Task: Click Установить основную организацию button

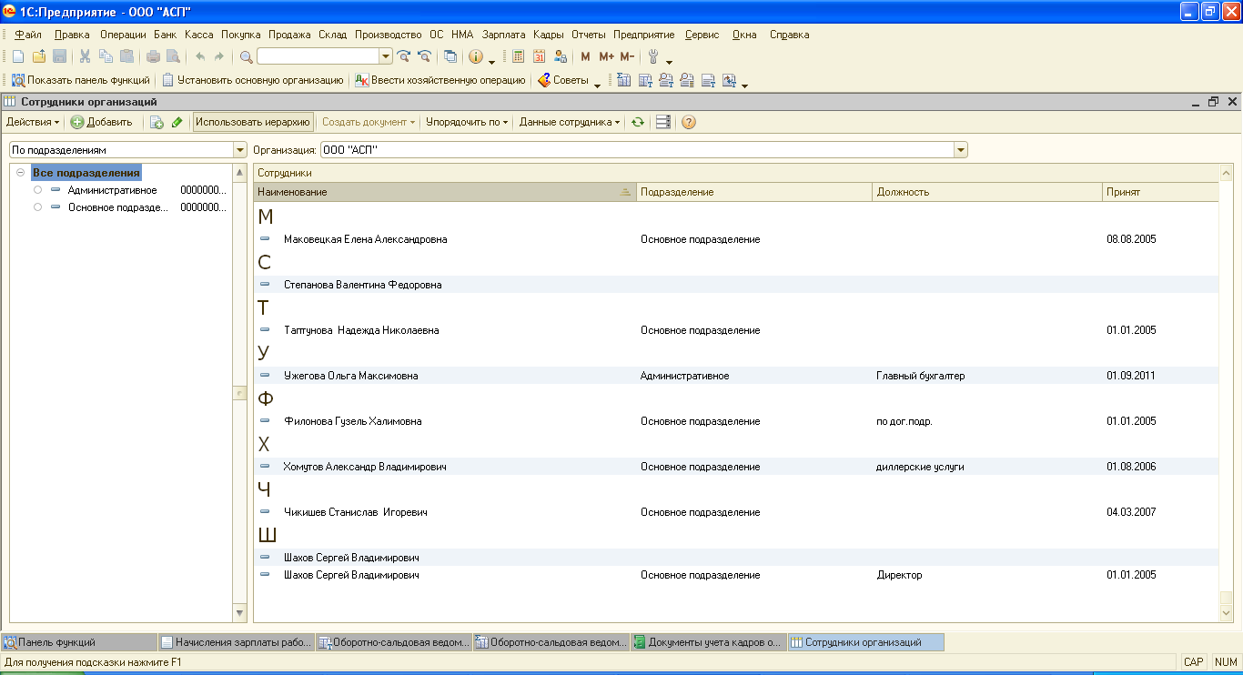Action: point(252,80)
